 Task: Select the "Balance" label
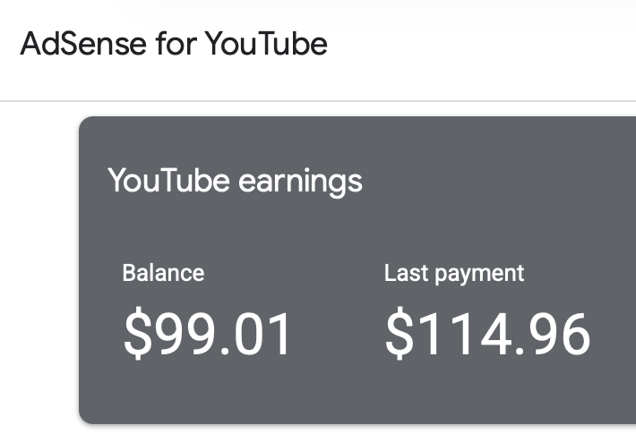point(163,272)
